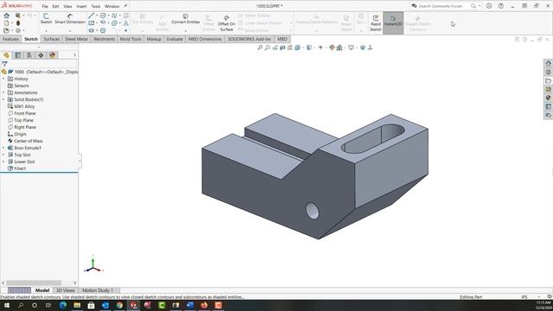Open SOLIDWORKS Resources in task pane
The height and width of the screenshot is (311, 553).
point(548,63)
